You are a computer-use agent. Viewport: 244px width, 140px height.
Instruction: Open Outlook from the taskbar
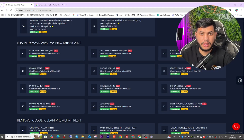(89, 137)
